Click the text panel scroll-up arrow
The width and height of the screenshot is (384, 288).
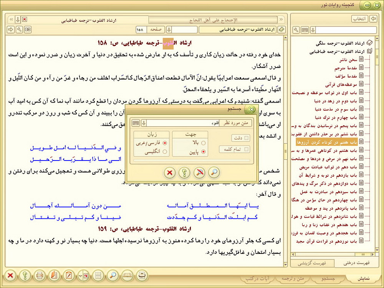coord(285,38)
